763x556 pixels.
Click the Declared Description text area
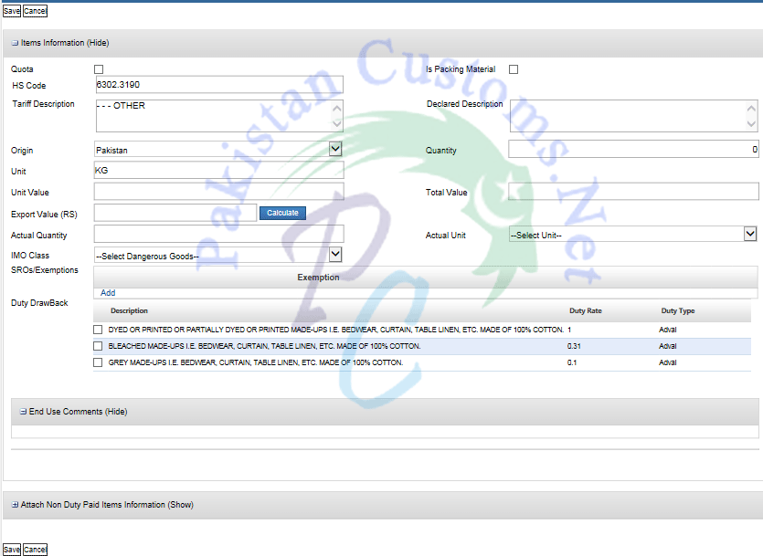tap(633, 116)
